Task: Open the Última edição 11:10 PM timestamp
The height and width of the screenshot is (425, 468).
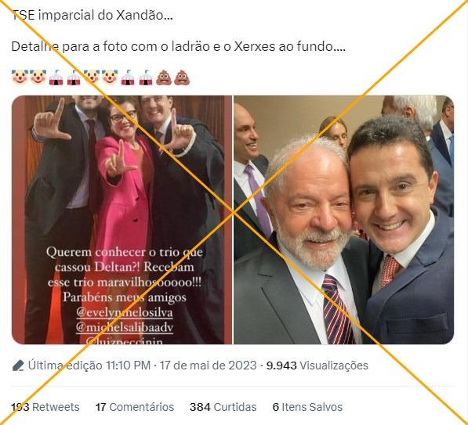Action: pos(89,366)
